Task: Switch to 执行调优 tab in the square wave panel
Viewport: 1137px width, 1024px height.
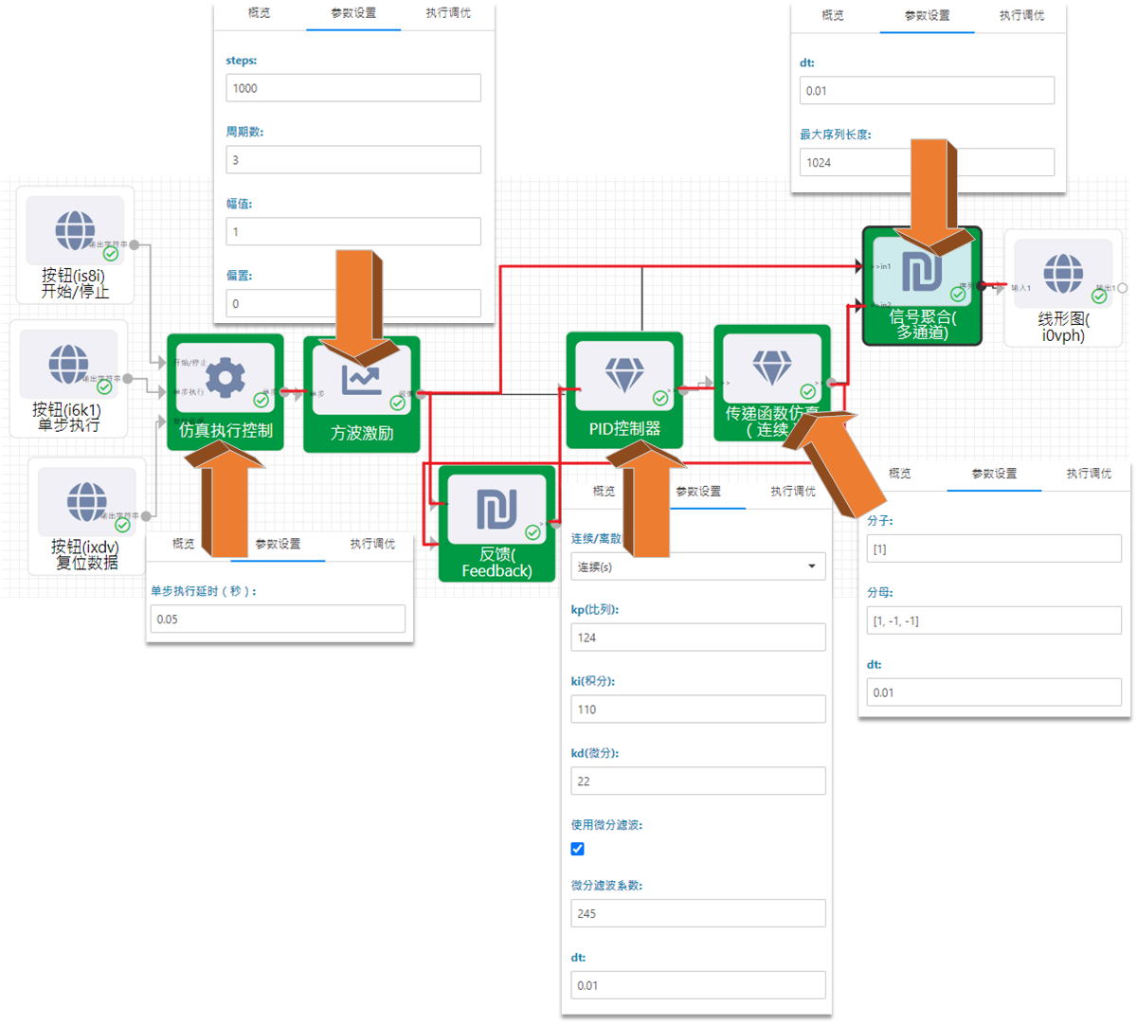Action: (447, 13)
